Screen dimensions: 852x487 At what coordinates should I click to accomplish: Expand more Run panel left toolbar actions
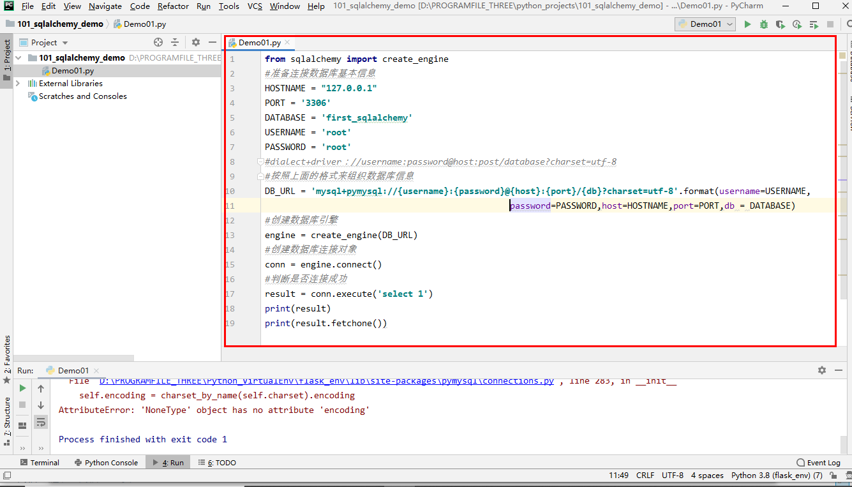[x=22, y=448]
